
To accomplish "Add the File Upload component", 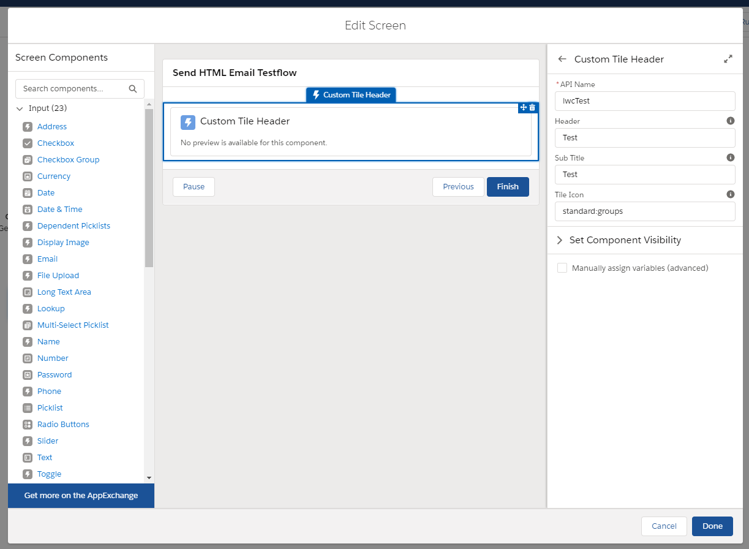I will pos(58,276).
